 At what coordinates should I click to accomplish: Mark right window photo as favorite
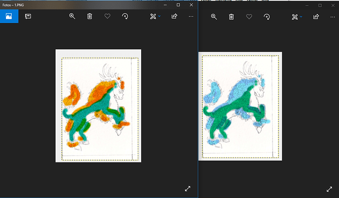249,17
